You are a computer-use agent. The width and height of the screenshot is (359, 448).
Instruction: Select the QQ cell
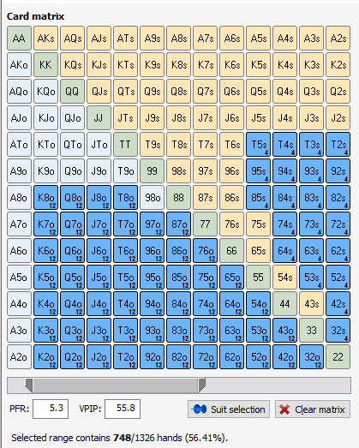click(72, 92)
